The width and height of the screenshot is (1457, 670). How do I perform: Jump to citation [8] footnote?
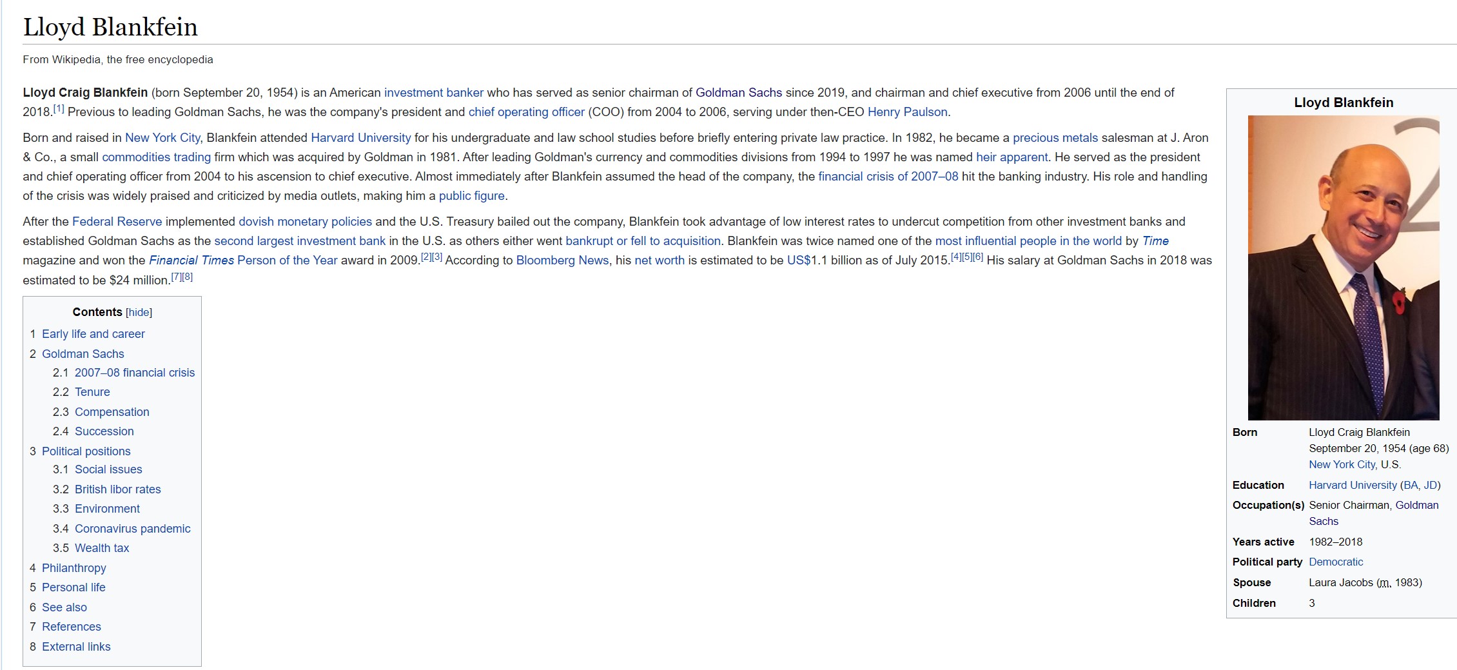tap(187, 277)
